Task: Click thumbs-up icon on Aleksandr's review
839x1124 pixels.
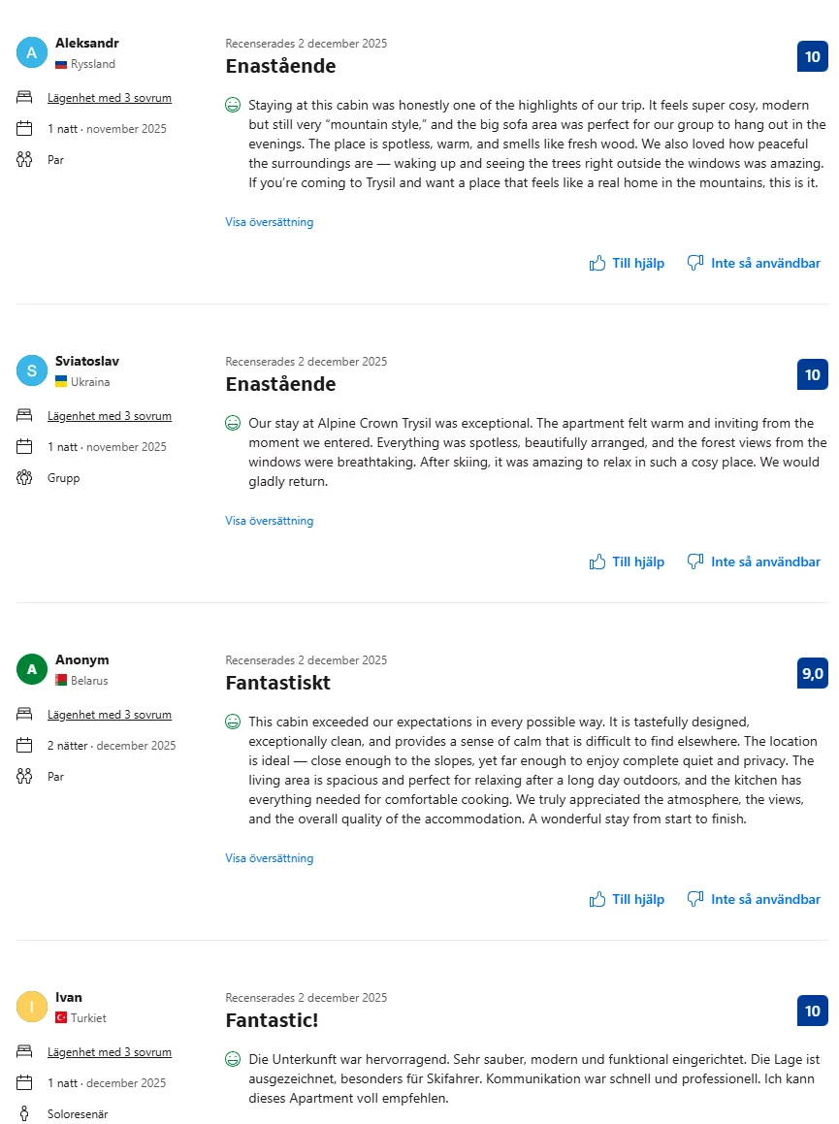Action: pyautogui.click(x=597, y=263)
